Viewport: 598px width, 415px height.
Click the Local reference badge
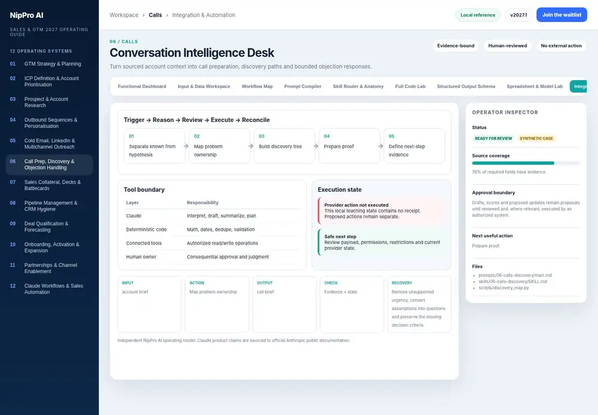(477, 15)
